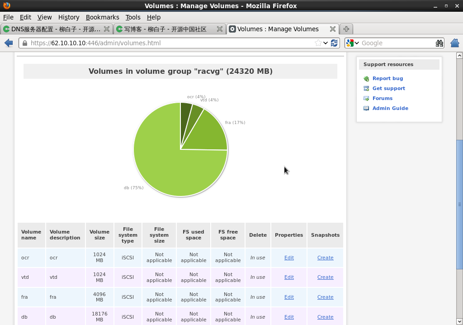Click Edit for the ocr volume
The width and height of the screenshot is (463, 325).
point(289,258)
